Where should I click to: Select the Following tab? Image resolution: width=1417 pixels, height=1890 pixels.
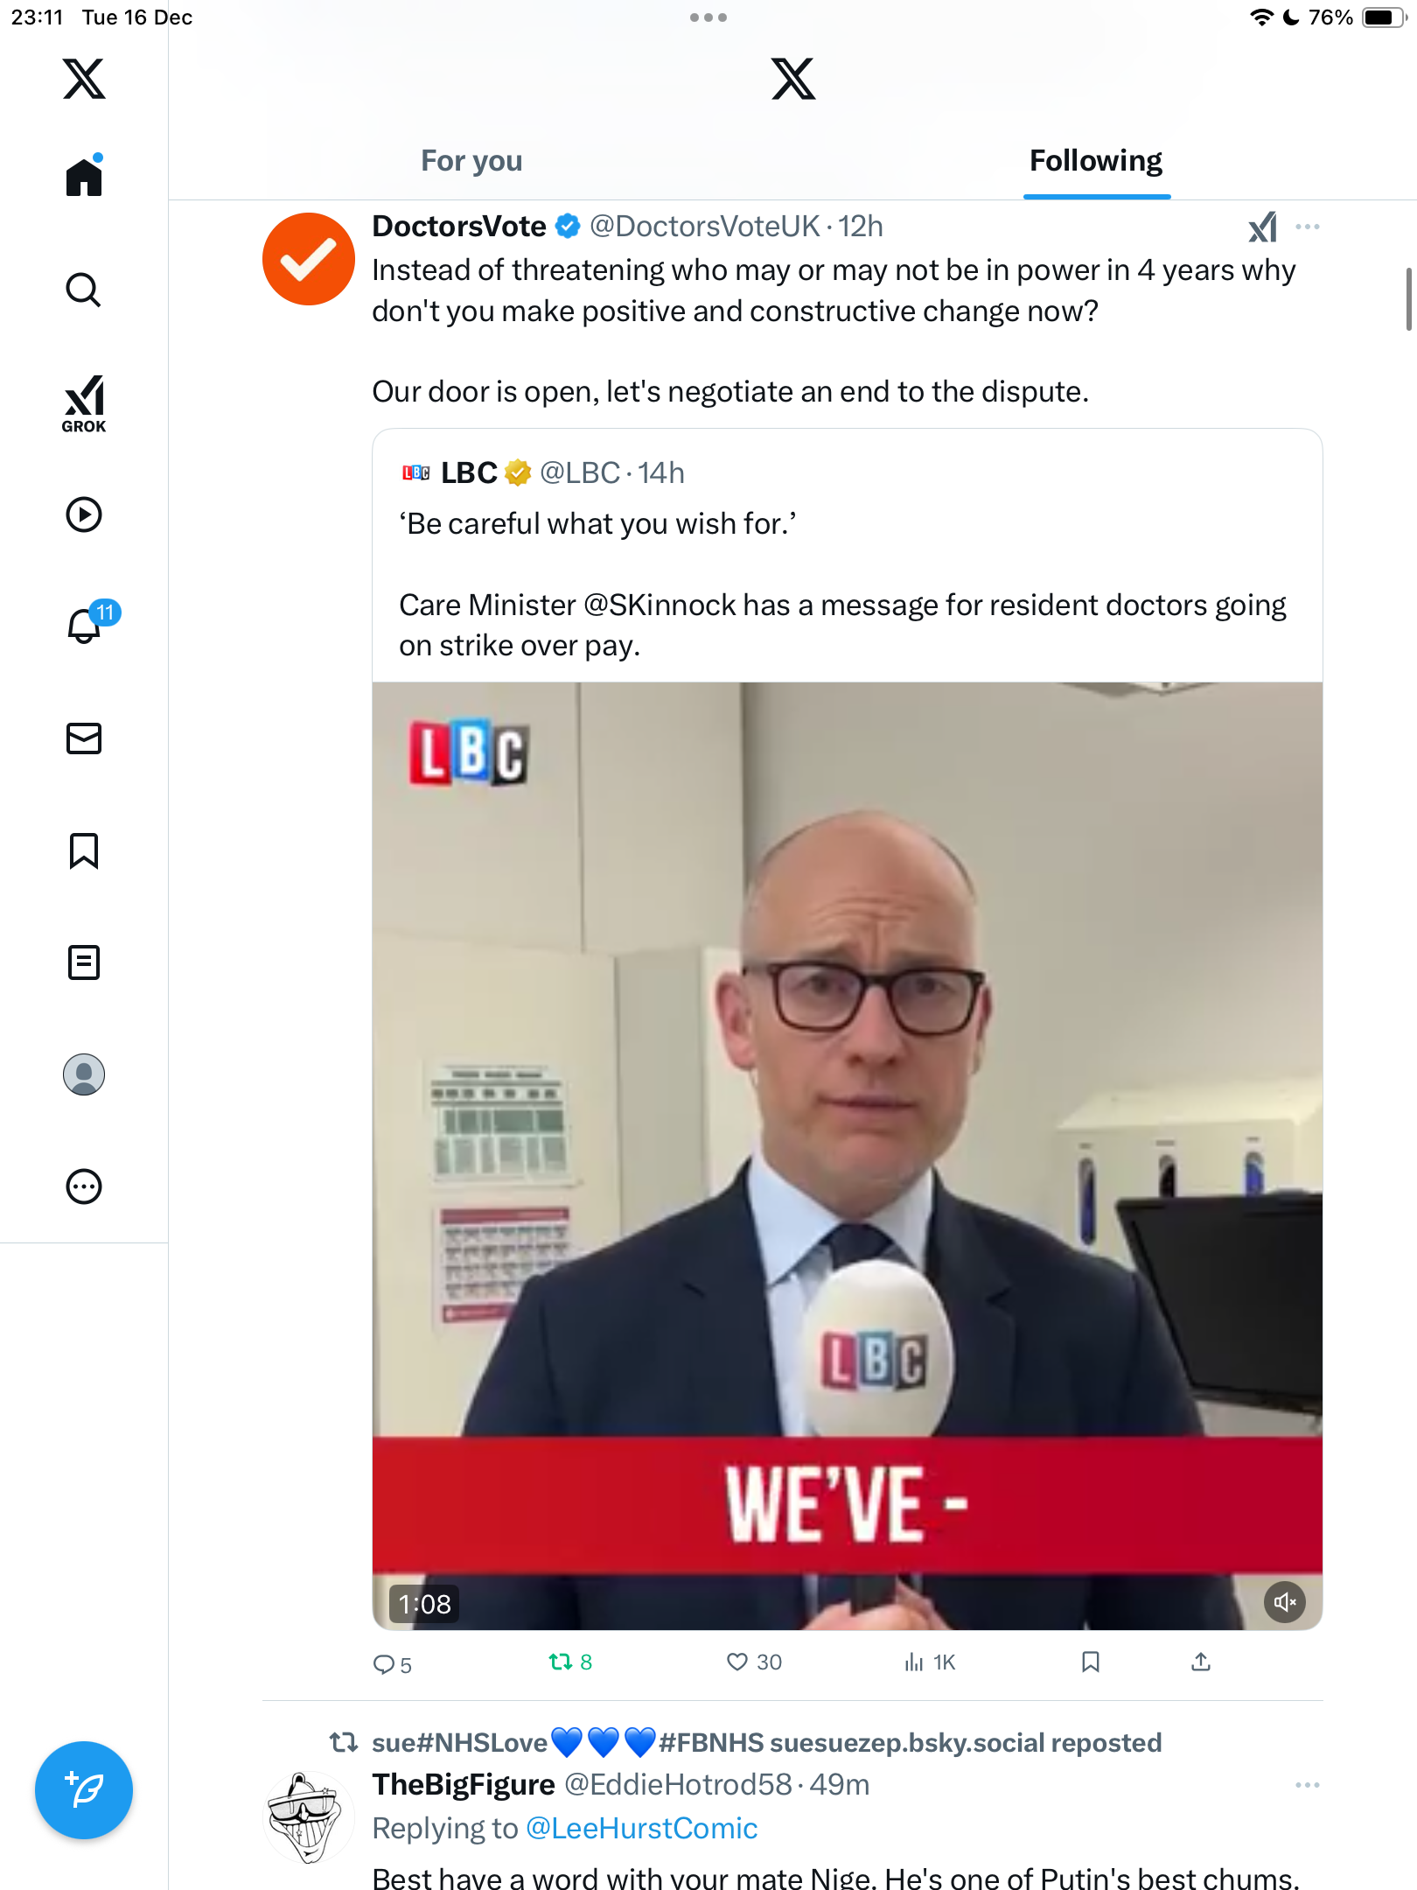pos(1096,161)
